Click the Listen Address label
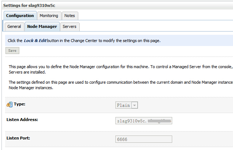Image resolution: width=233 pixels, height=150 pixels. [x=22, y=119]
